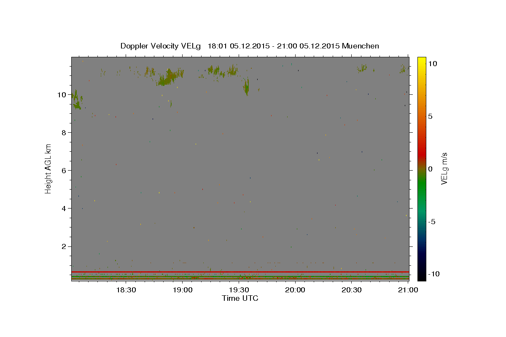Click the height tick label 6
This screenshot has height=337, width=506.
pyautogui.click(x=63, y=171)
